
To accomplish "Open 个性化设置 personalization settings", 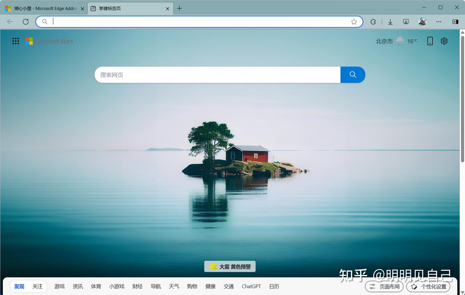I will point(429,286).
